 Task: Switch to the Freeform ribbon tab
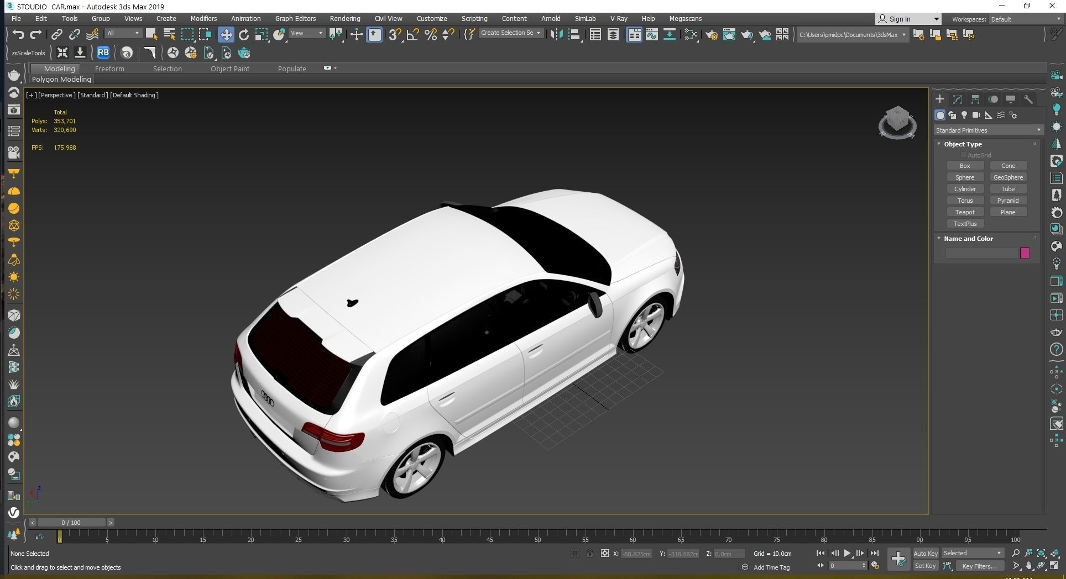(109, 69)
